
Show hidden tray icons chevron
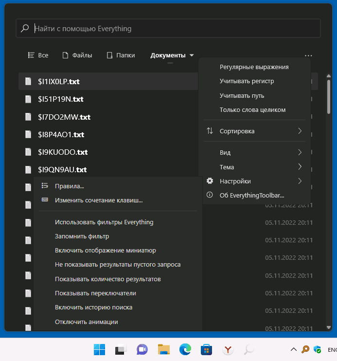(x=294, y=349)
